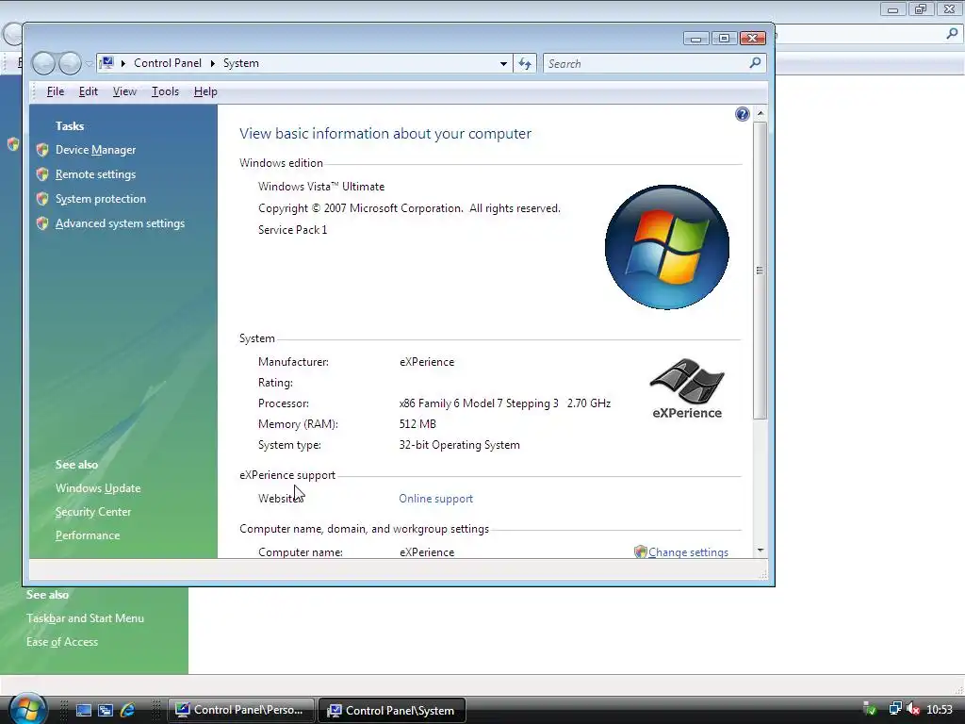Click the Control Panel breadcrumb
The image size is (965, 724).
click(168, 63)
